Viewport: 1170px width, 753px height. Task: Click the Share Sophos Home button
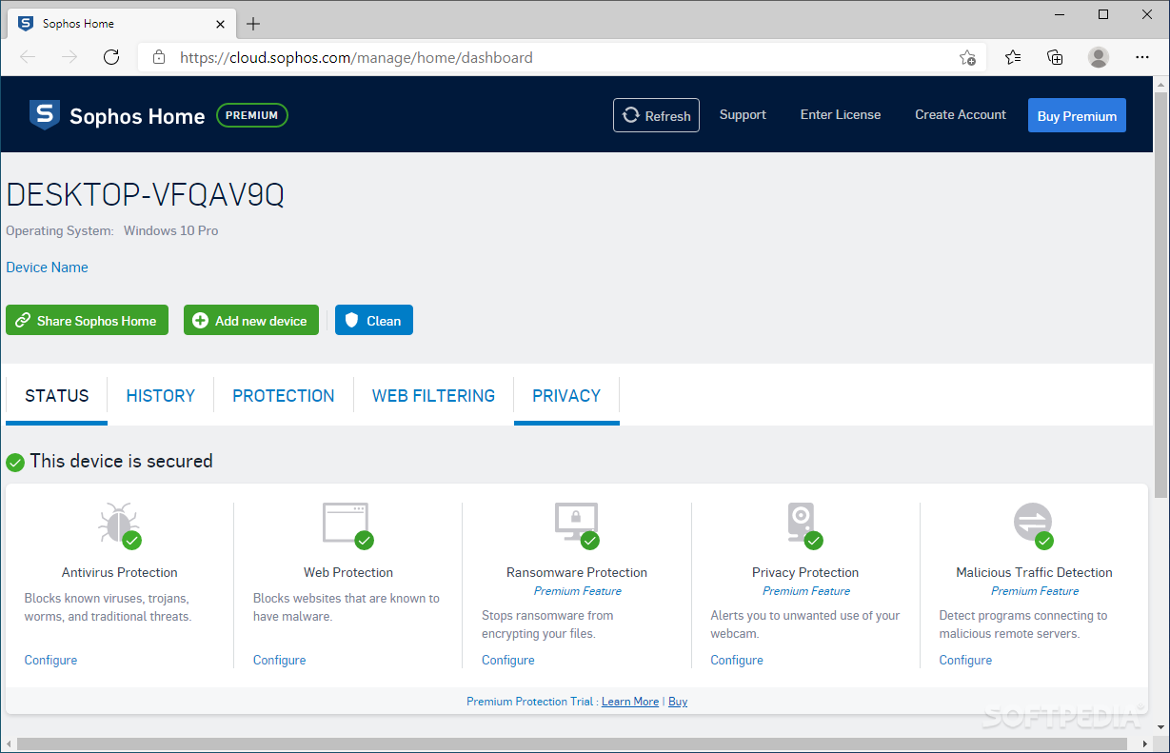tap(87, 320)
